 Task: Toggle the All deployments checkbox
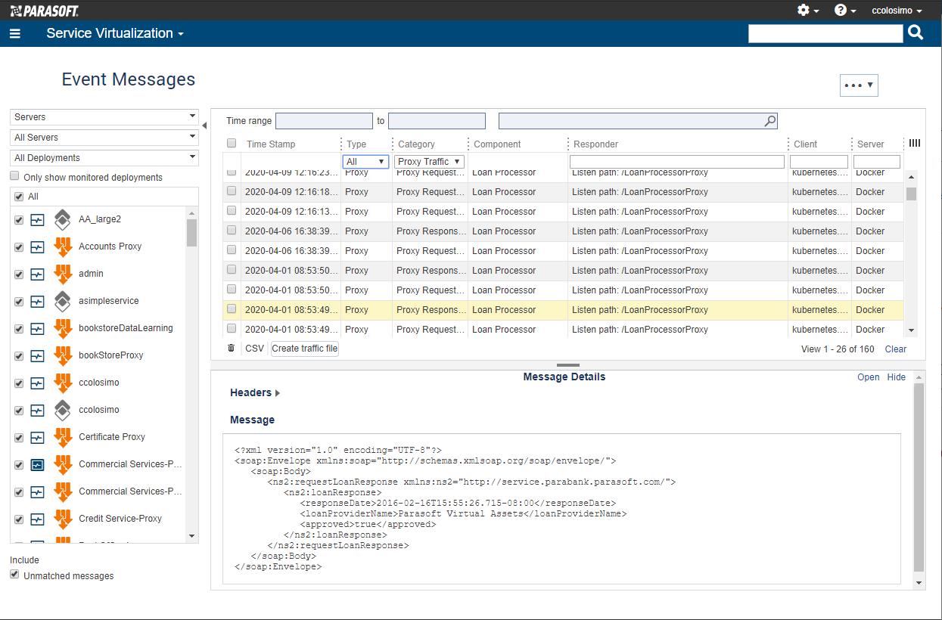click(x=19, y=197)
